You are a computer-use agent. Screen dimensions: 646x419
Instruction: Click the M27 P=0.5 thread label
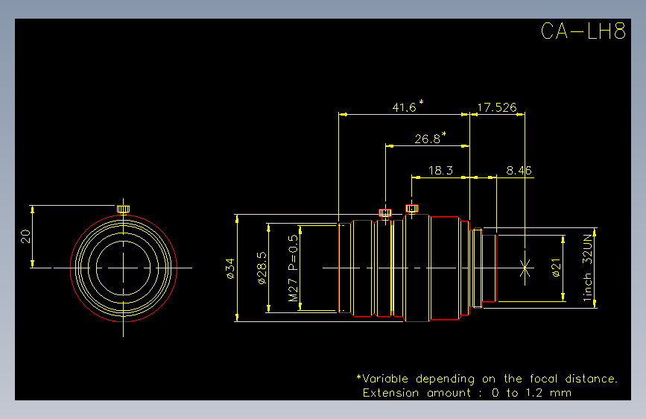pos(293,268)
